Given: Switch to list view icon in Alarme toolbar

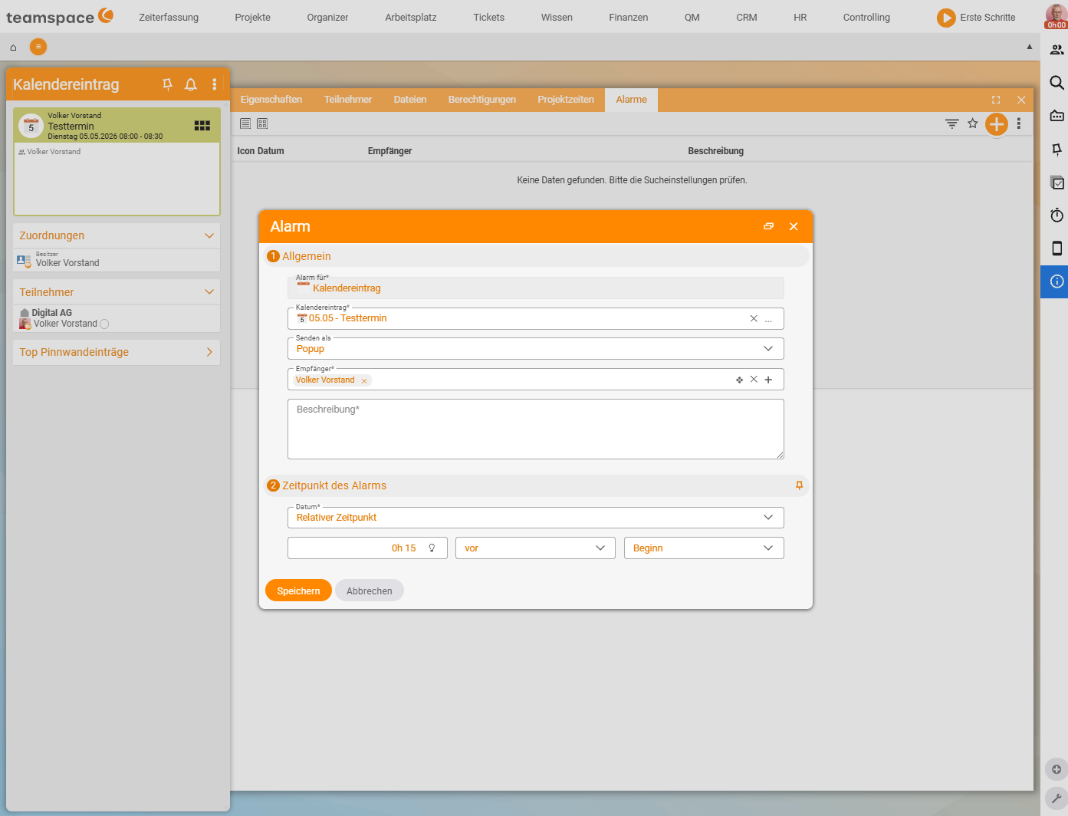Looking at the screenshot, I should pyautogui.click(x=245, y=123).
